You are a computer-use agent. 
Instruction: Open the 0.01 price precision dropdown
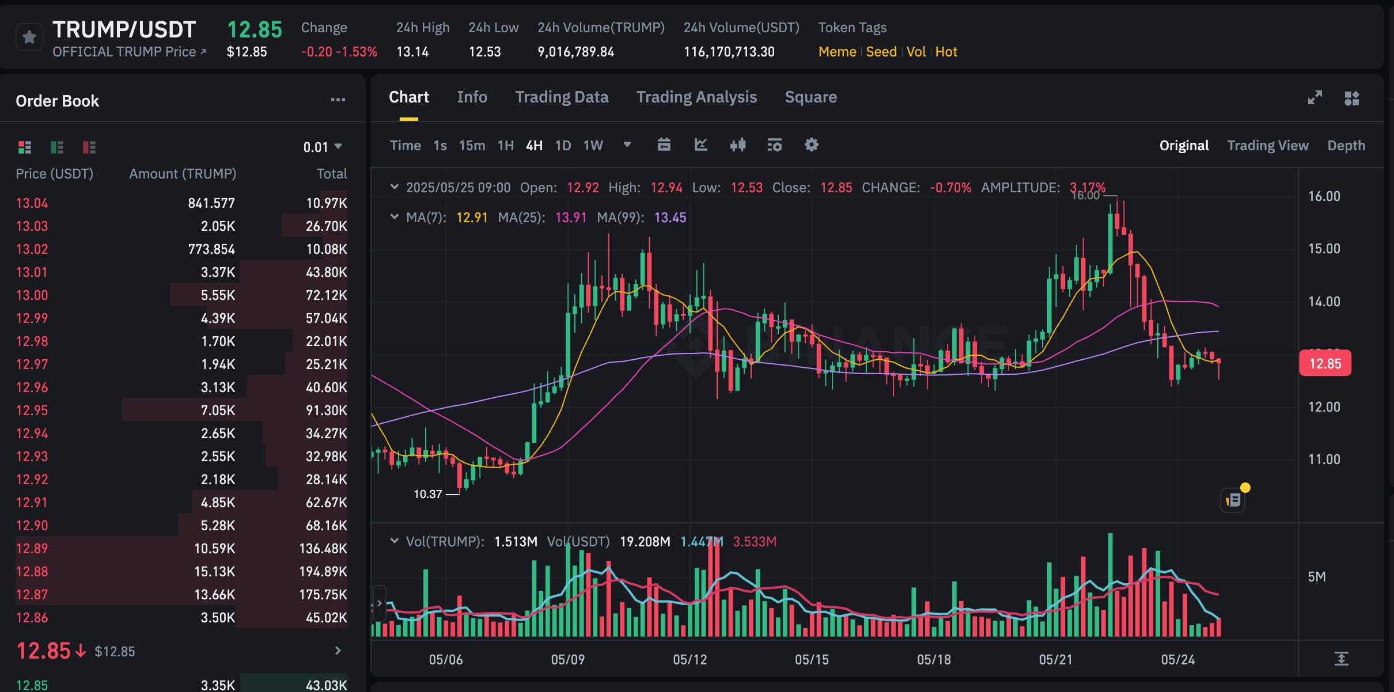[323, 147]
